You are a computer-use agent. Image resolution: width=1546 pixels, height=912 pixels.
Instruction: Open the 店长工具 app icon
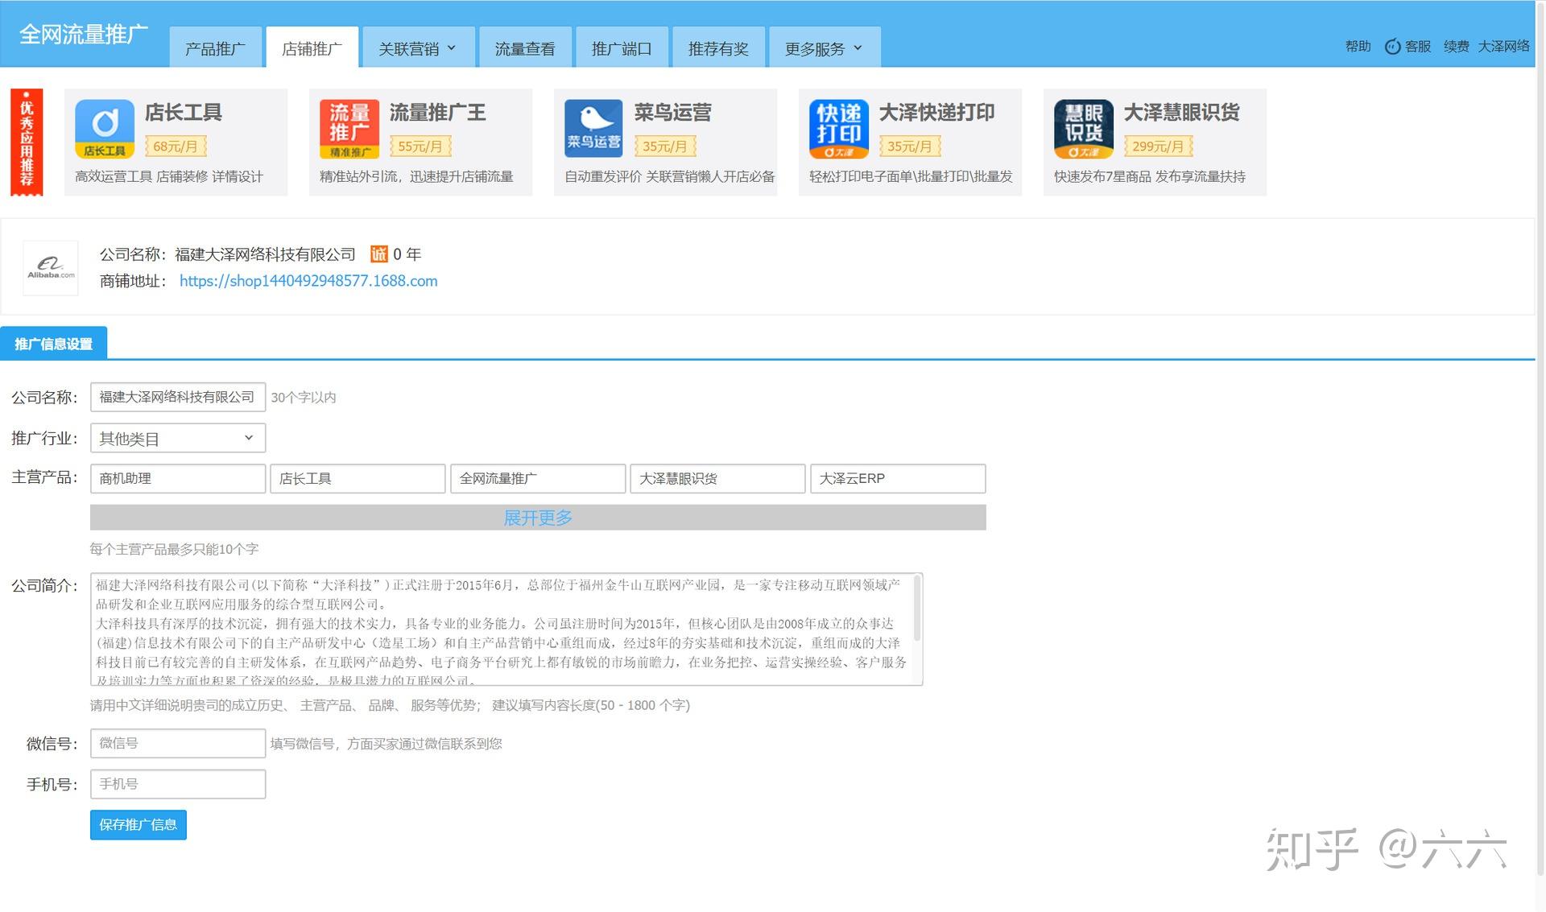105,129
